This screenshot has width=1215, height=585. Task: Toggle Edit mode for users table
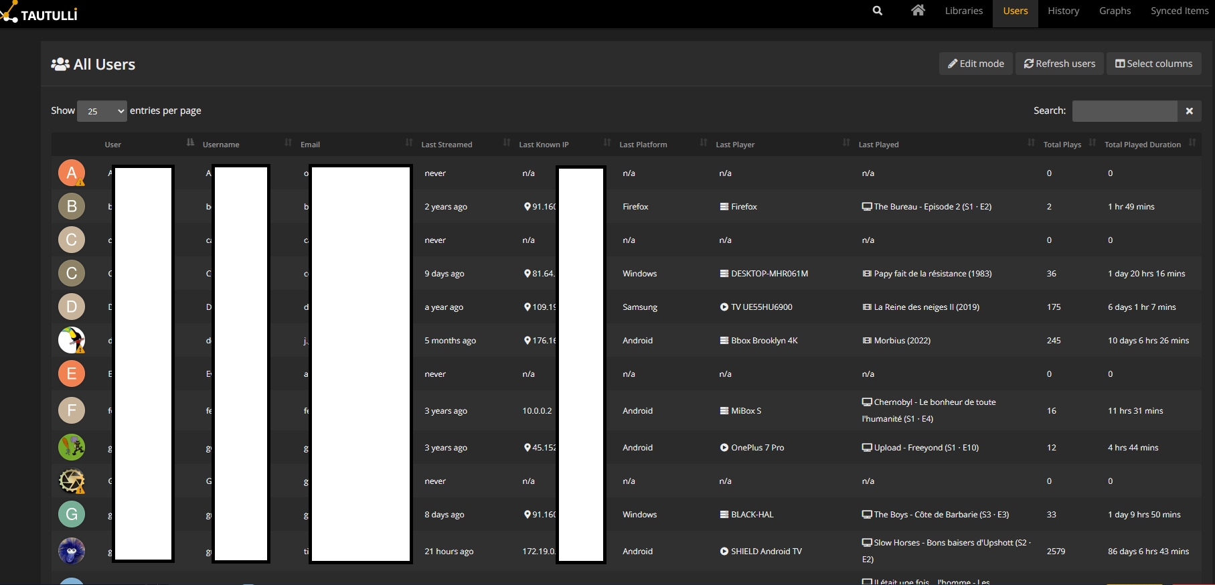(975, 64)
